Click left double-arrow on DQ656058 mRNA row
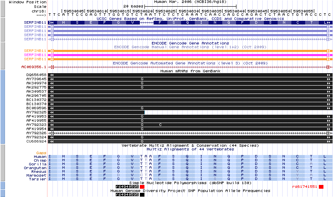The height and width of the screenshot is (197, 333). point(52,75)
